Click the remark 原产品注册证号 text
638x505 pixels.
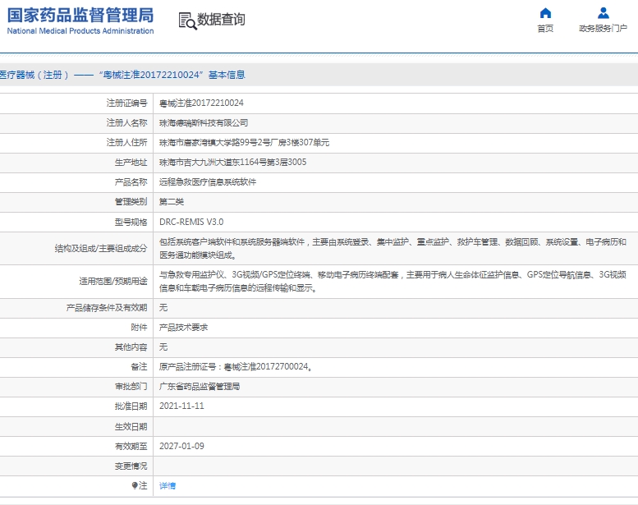click(236, 367)
